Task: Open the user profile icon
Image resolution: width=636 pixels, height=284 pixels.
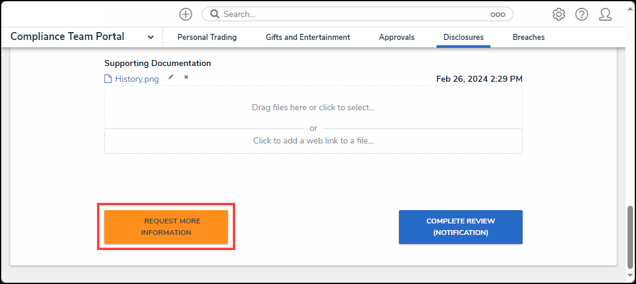Action: [x=605, y=14]
